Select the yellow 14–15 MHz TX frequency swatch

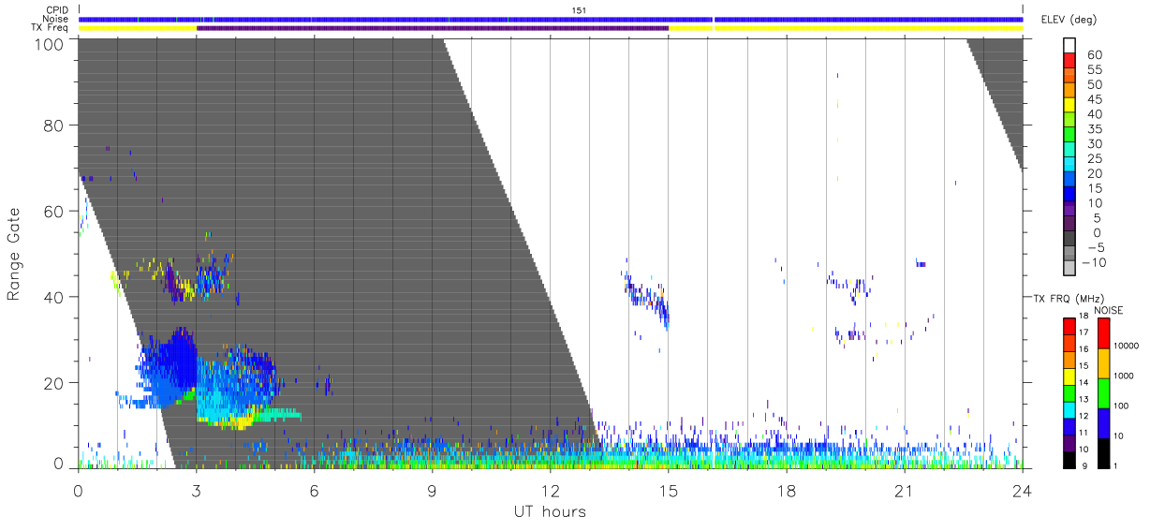[1069, 375]
